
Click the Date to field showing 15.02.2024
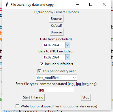pos(54,57)
